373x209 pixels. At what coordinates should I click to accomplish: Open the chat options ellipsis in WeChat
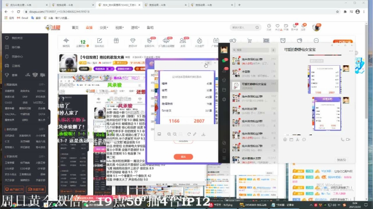(x=351, y=51)
